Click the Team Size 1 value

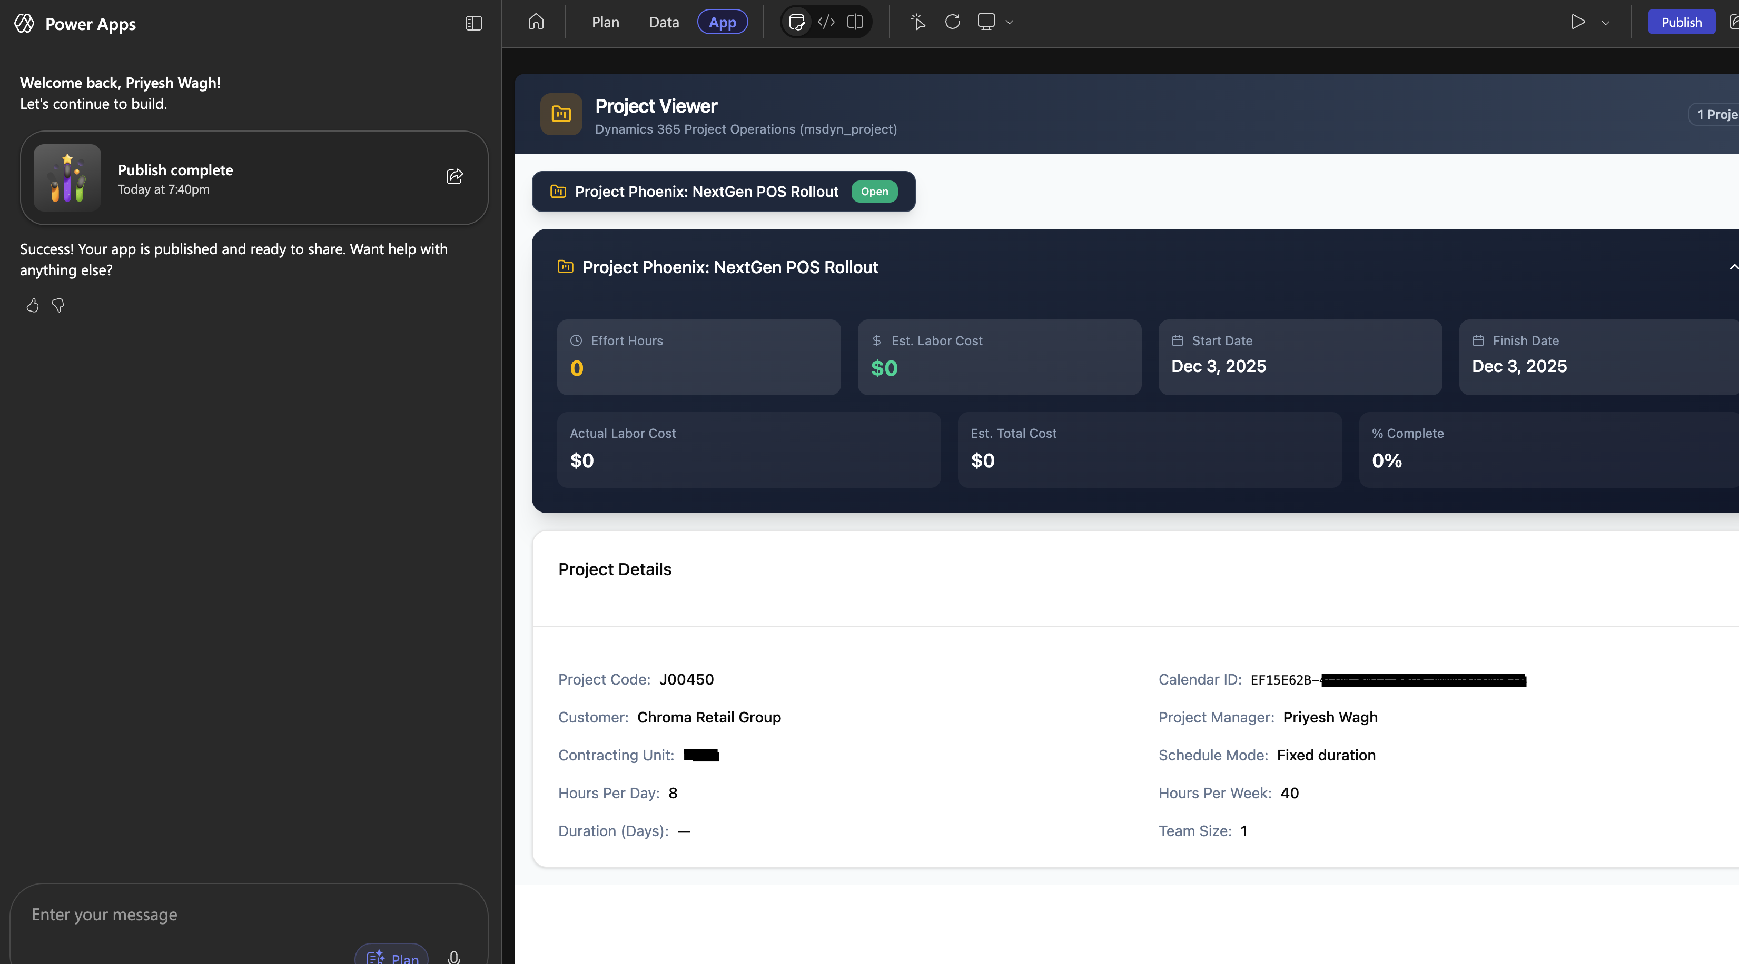[1243, 830]
